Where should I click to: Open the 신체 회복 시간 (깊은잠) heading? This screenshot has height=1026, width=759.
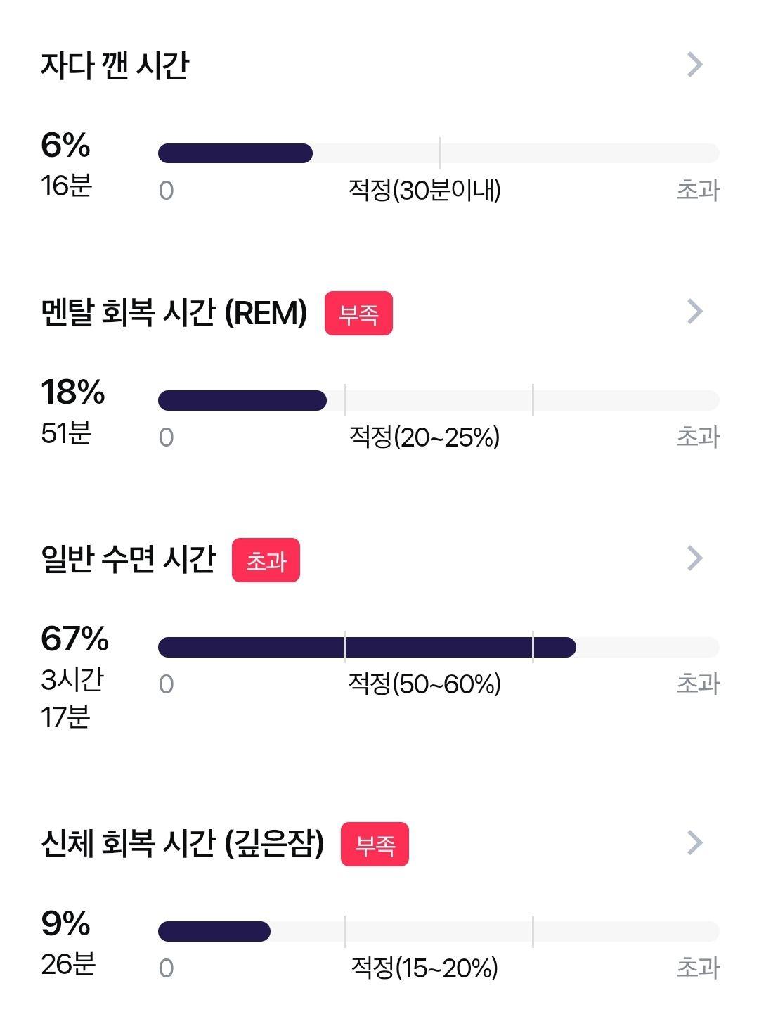pos(183,842)
